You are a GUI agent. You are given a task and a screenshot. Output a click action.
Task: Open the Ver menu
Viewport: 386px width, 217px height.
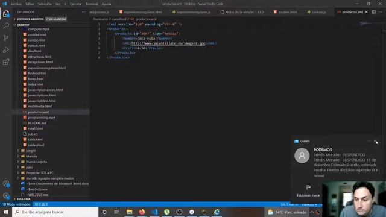58,4
